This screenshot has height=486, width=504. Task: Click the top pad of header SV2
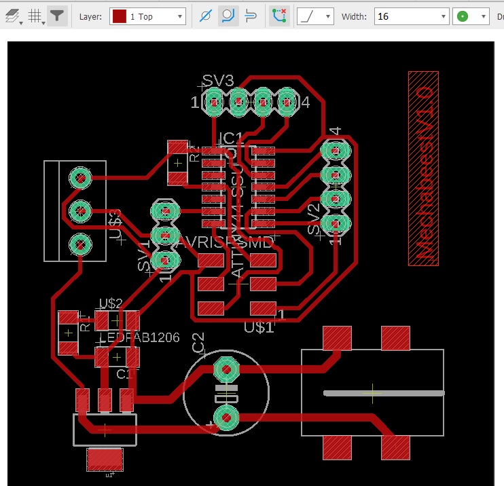[x=336, y=151]
